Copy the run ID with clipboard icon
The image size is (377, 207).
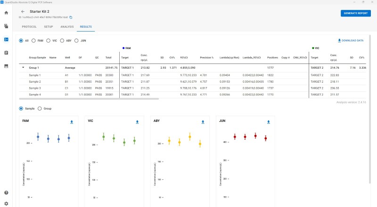click(71, 17)
